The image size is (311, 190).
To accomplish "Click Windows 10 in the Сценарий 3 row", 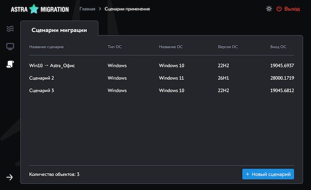I will [x=172, y=90].
